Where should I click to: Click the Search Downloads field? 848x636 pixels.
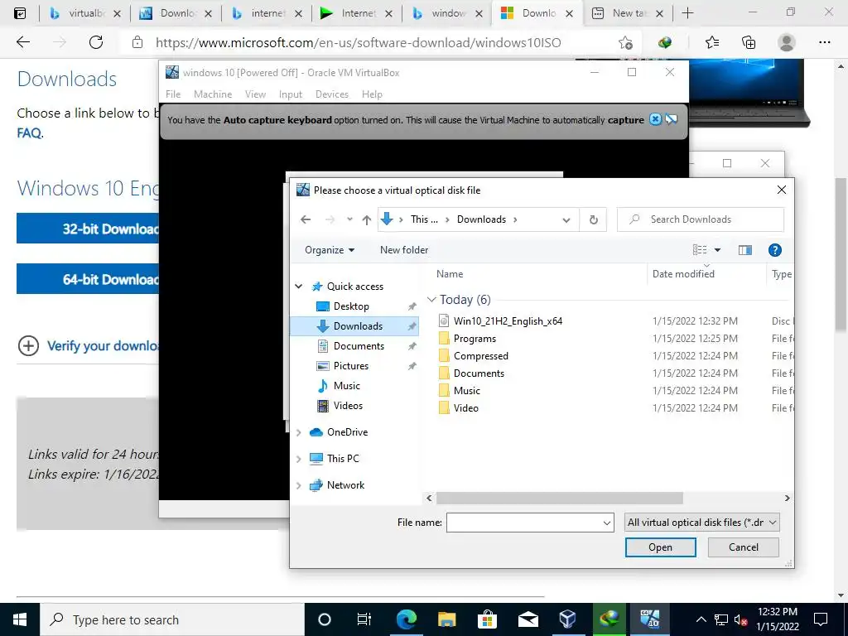click(x=701, y=219)
